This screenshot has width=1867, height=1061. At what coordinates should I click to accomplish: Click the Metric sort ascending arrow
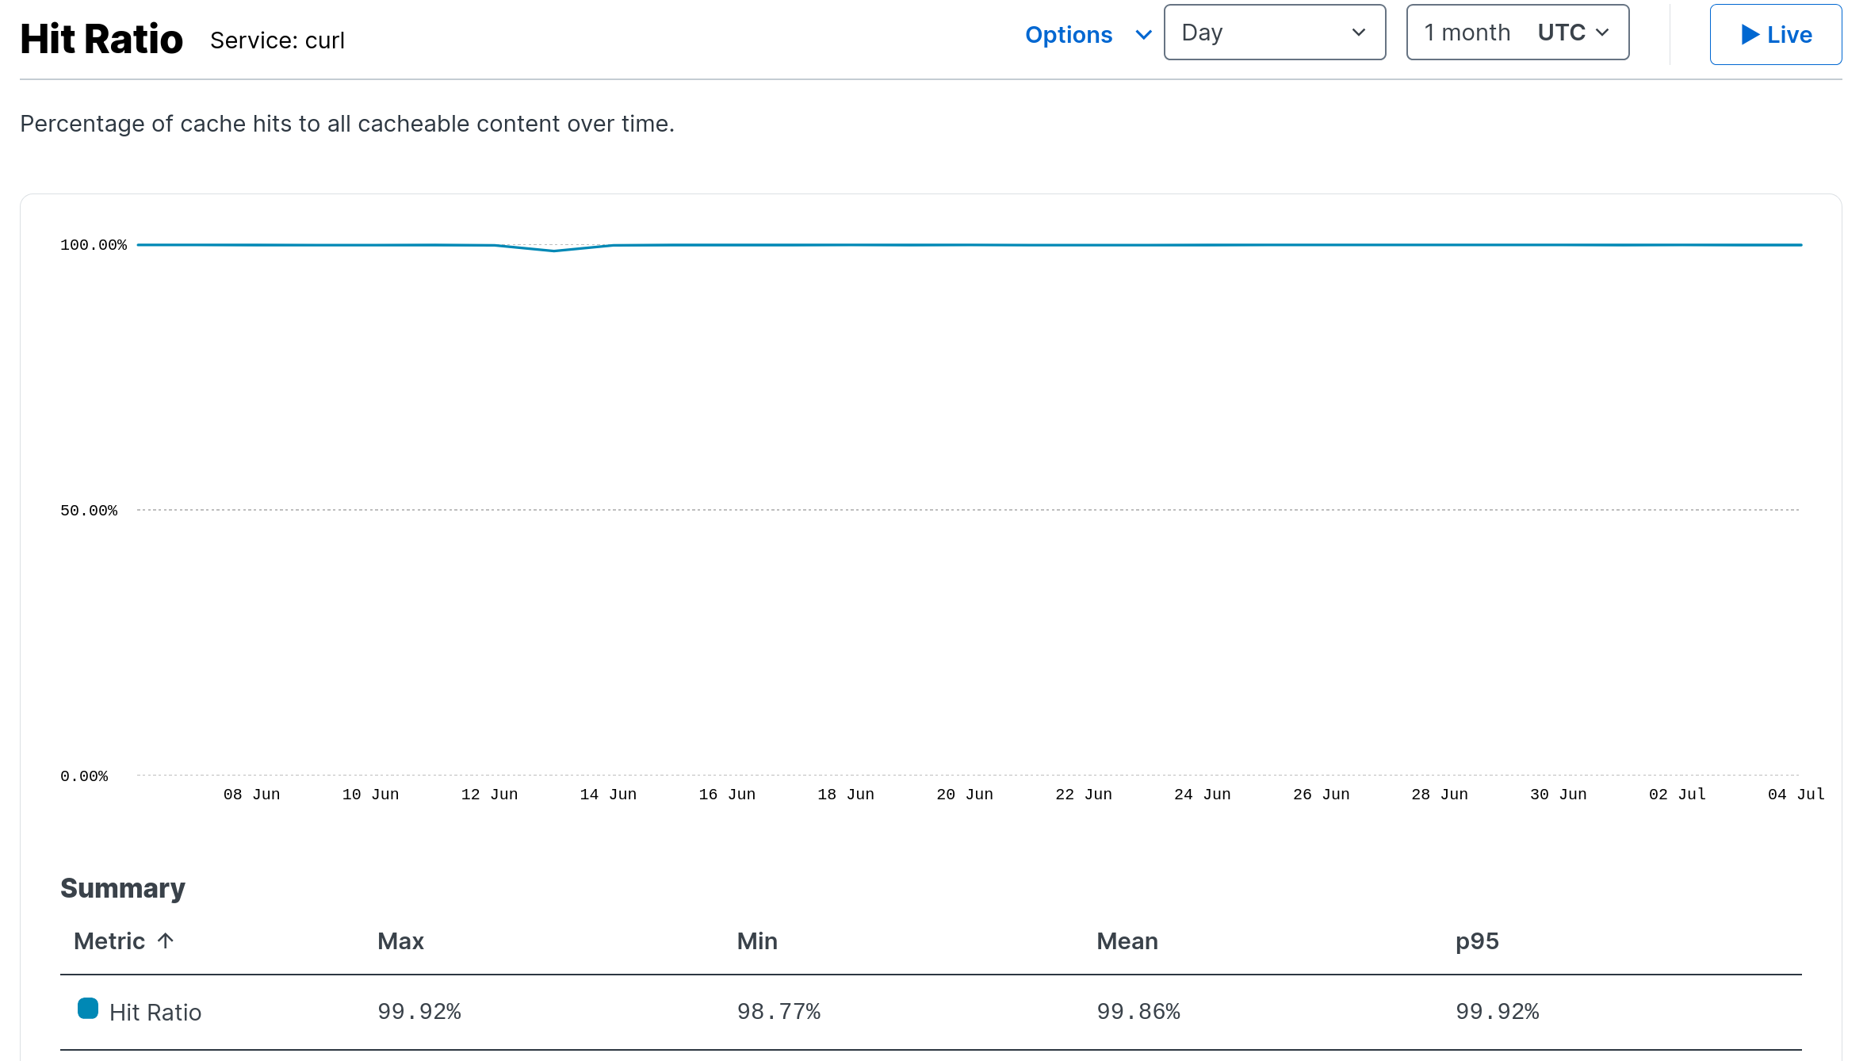pos(166,940)
